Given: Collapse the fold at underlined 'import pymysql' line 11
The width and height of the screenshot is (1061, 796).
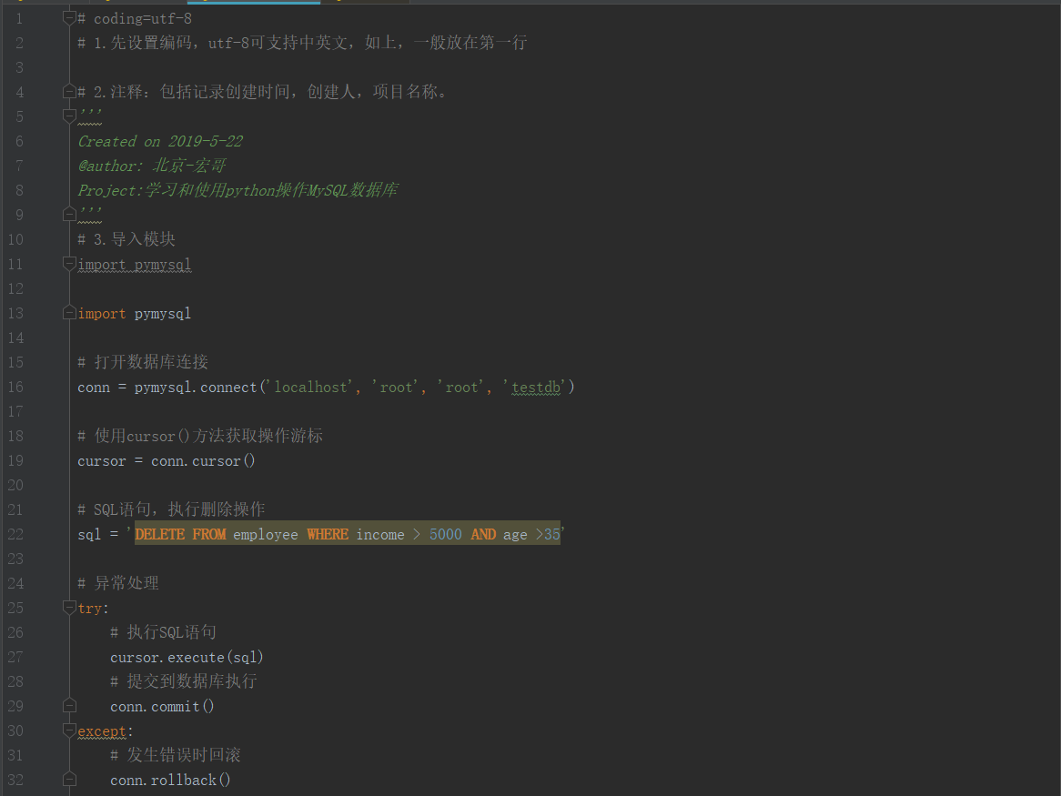Looking at the screenshot, I should (x=69, y=264).
